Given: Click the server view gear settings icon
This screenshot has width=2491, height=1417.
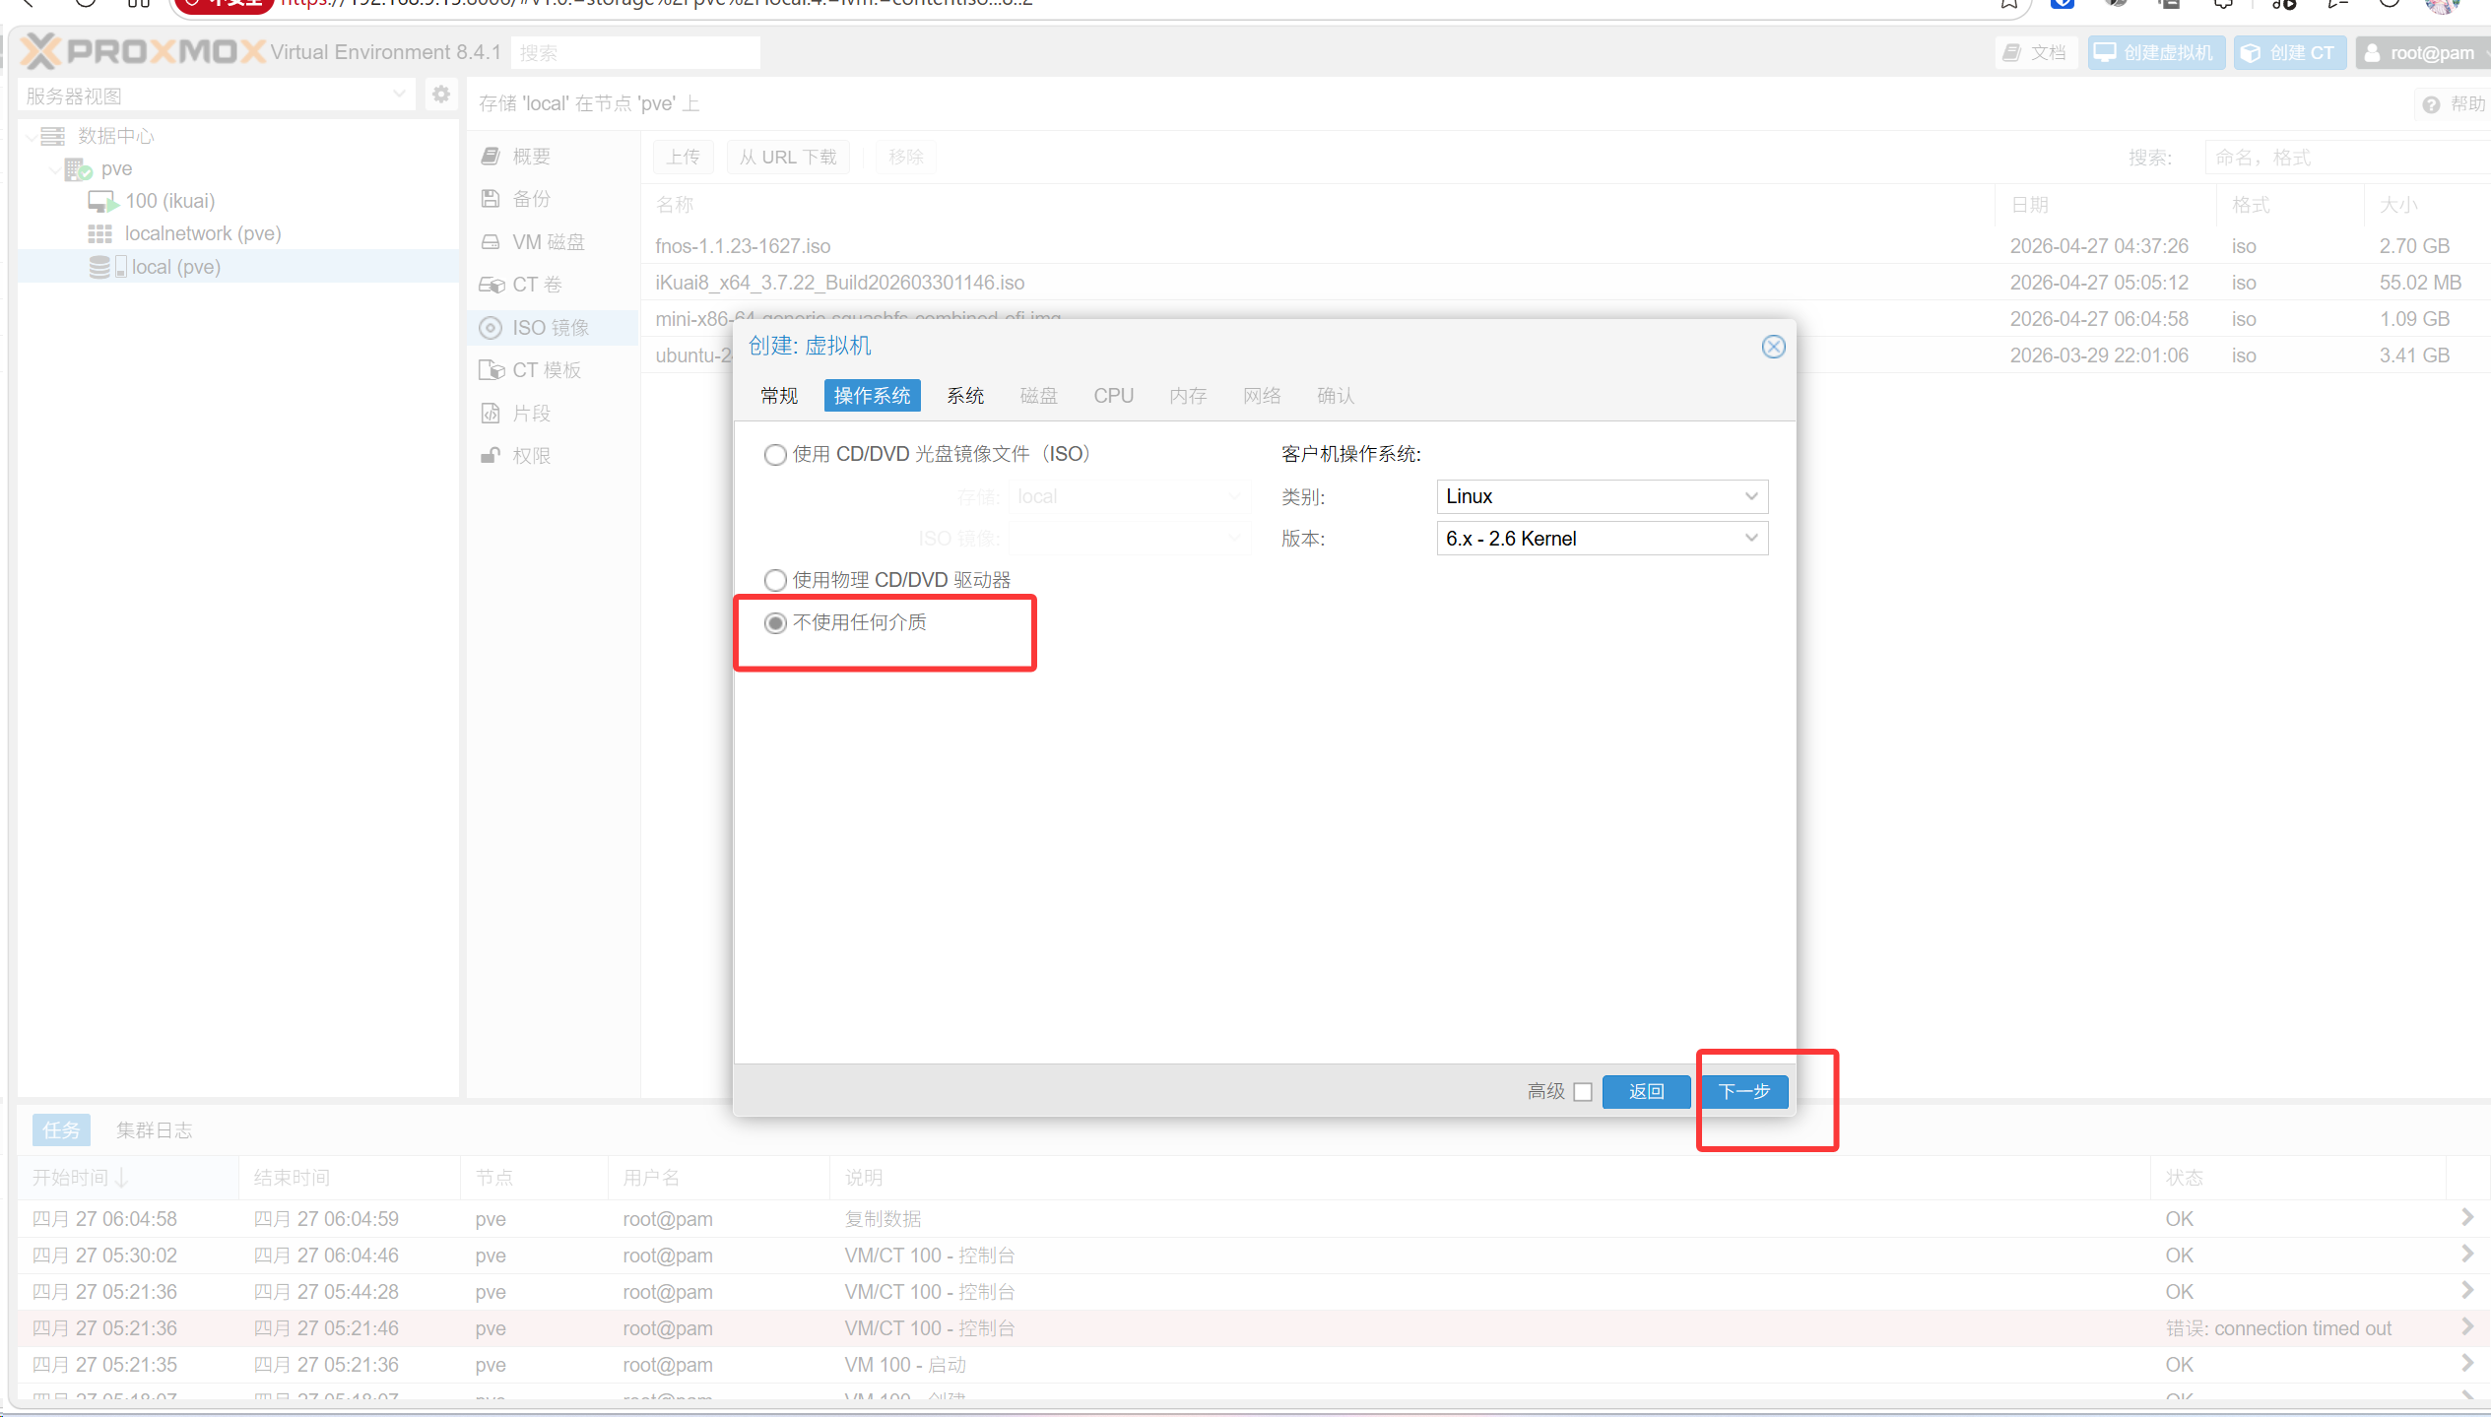Looking at the screenshot, I should (x=440, y=95).
